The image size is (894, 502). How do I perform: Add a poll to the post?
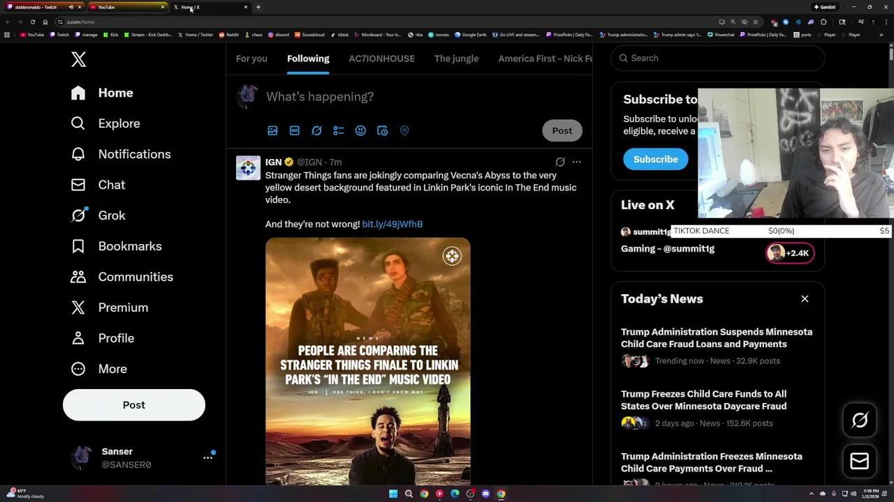[x=339, y=130]
